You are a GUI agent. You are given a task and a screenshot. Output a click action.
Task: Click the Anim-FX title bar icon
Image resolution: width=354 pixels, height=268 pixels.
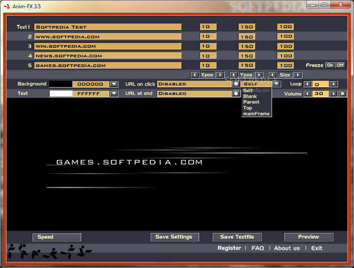(x=7, y=7)
